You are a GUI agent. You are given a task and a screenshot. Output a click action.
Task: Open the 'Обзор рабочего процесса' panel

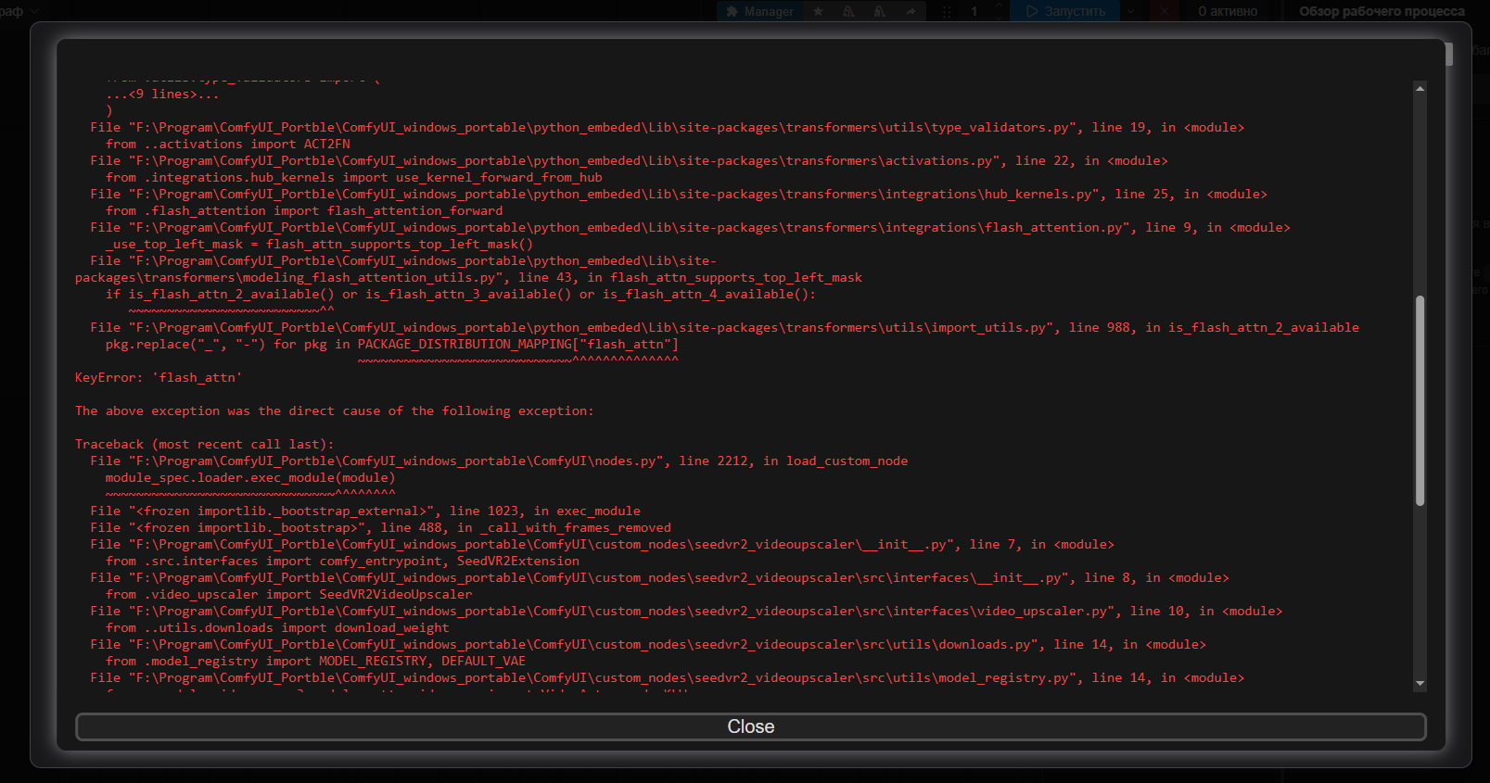(x=1382, y=11)
